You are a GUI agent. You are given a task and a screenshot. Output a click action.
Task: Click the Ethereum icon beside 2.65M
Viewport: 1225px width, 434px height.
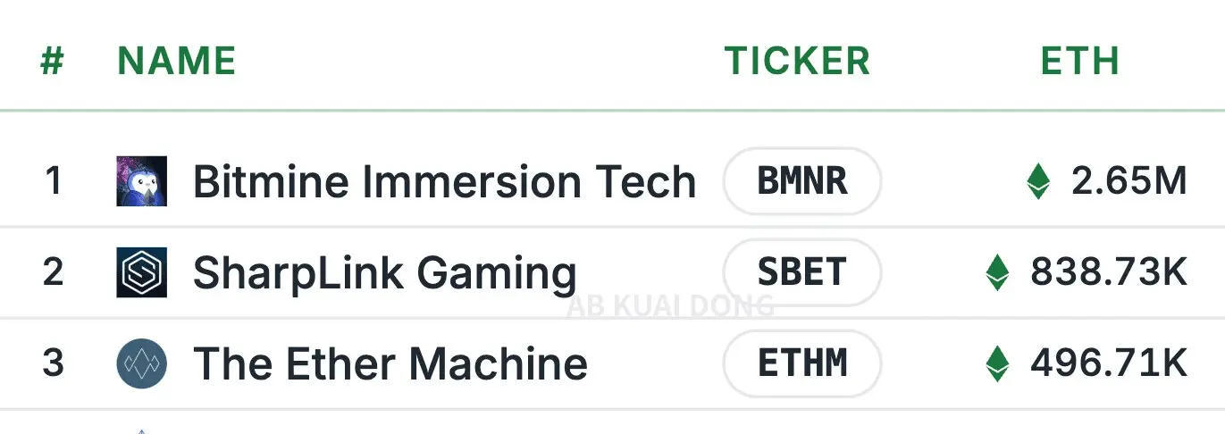(x=1038, y=181)
